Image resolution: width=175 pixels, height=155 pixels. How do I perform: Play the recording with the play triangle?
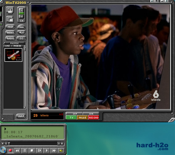click(x=47, y=151)
